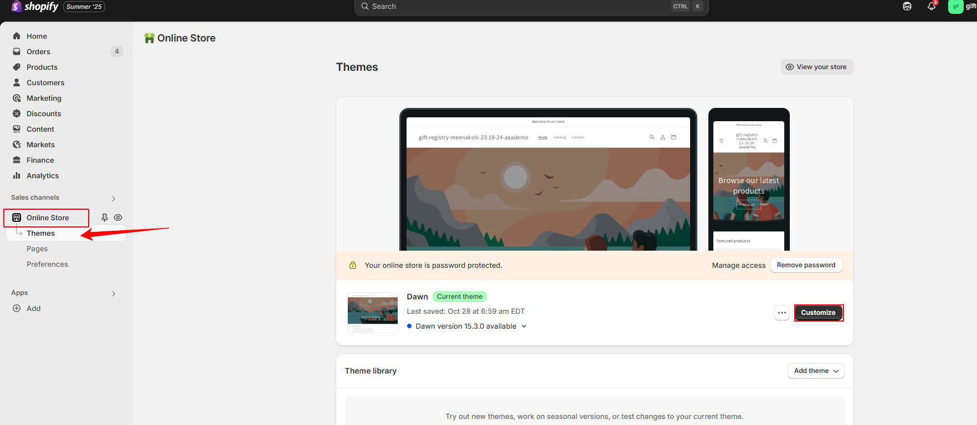Click the Customize button
Screen dimensions: 977x425
coord(818,313)
